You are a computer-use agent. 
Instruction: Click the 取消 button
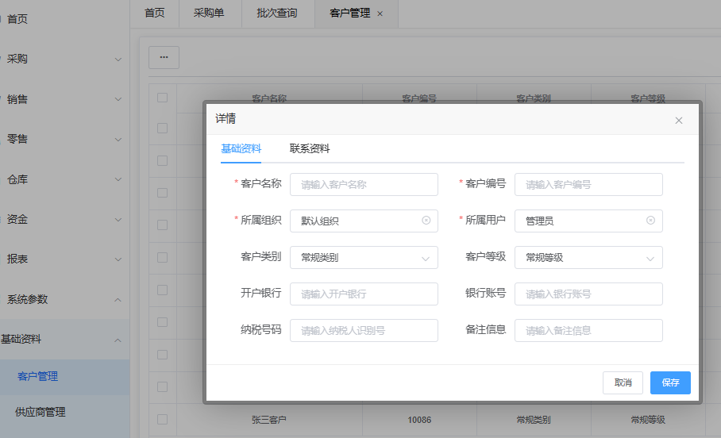pos(623,382)
